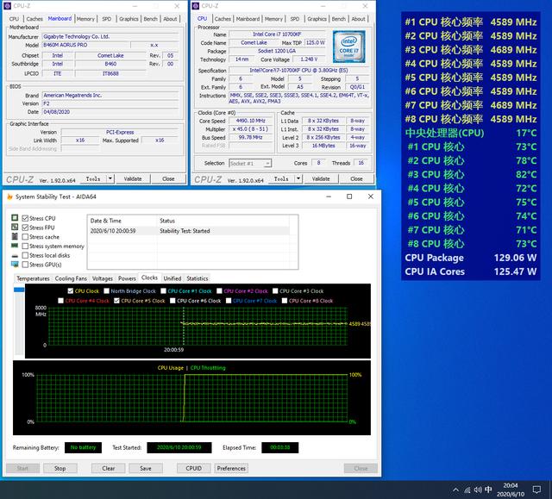Enable the CPU Core #8 Clock checkbox
The image size is (552, 499).
pos(285,301)
